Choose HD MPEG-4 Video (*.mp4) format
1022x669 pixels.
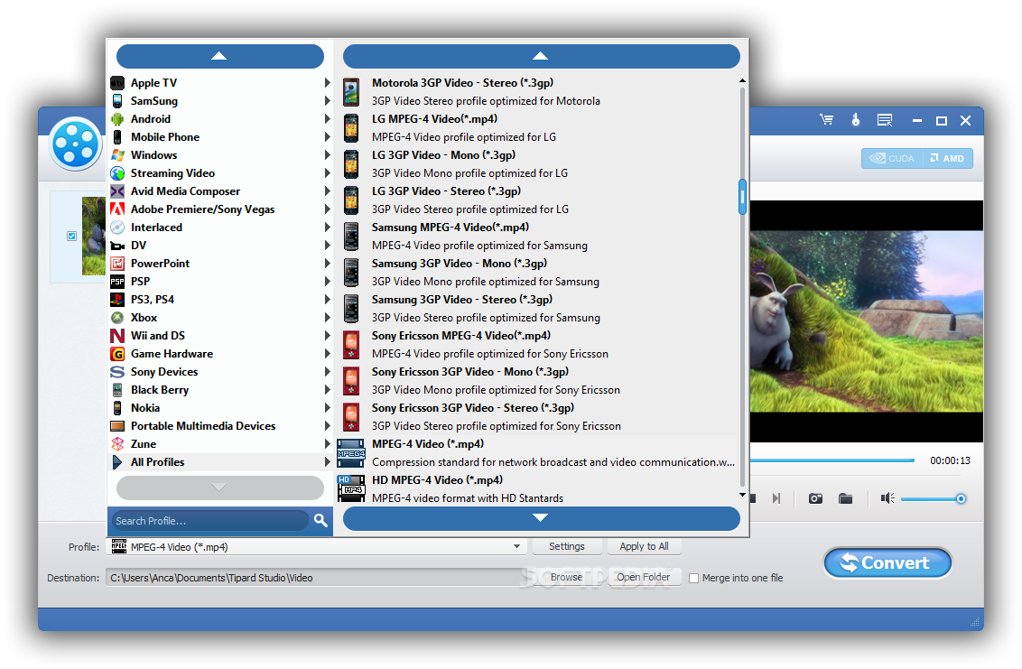tap(538, 489)
